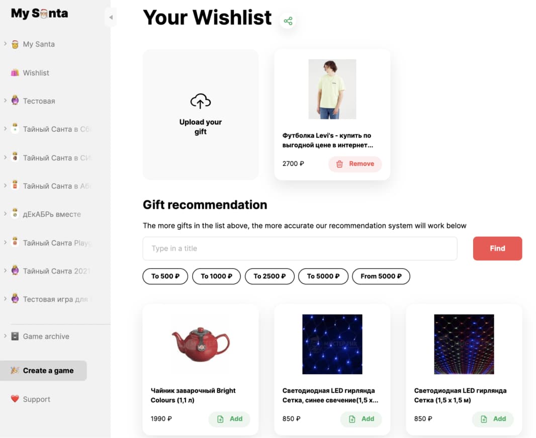Select the To 500 ₽ price filter
This screenshot has width=536, height=438.
pos(165,276)
